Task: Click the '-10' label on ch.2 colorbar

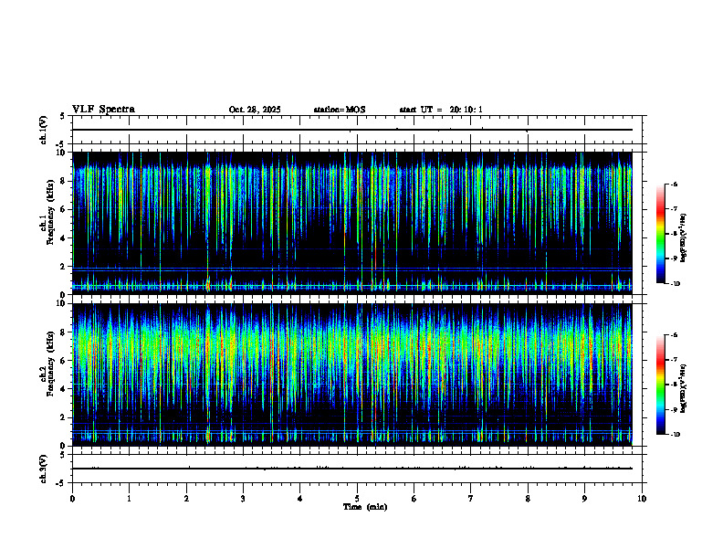Action: click(x=675, y=435)
